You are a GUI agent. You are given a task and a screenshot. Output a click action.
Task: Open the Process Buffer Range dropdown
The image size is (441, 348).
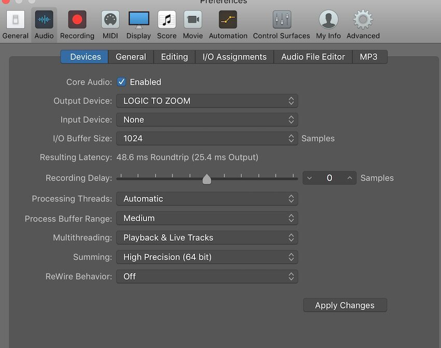pyautogui.click(x=207, y=218)
